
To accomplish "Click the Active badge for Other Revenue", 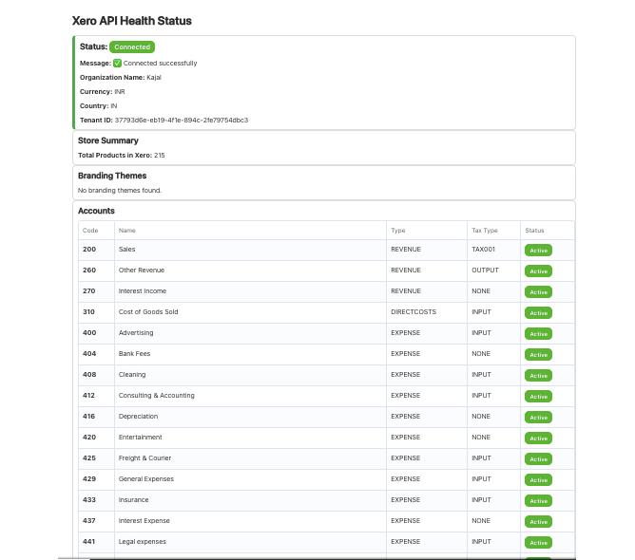I will pos(538,271).
